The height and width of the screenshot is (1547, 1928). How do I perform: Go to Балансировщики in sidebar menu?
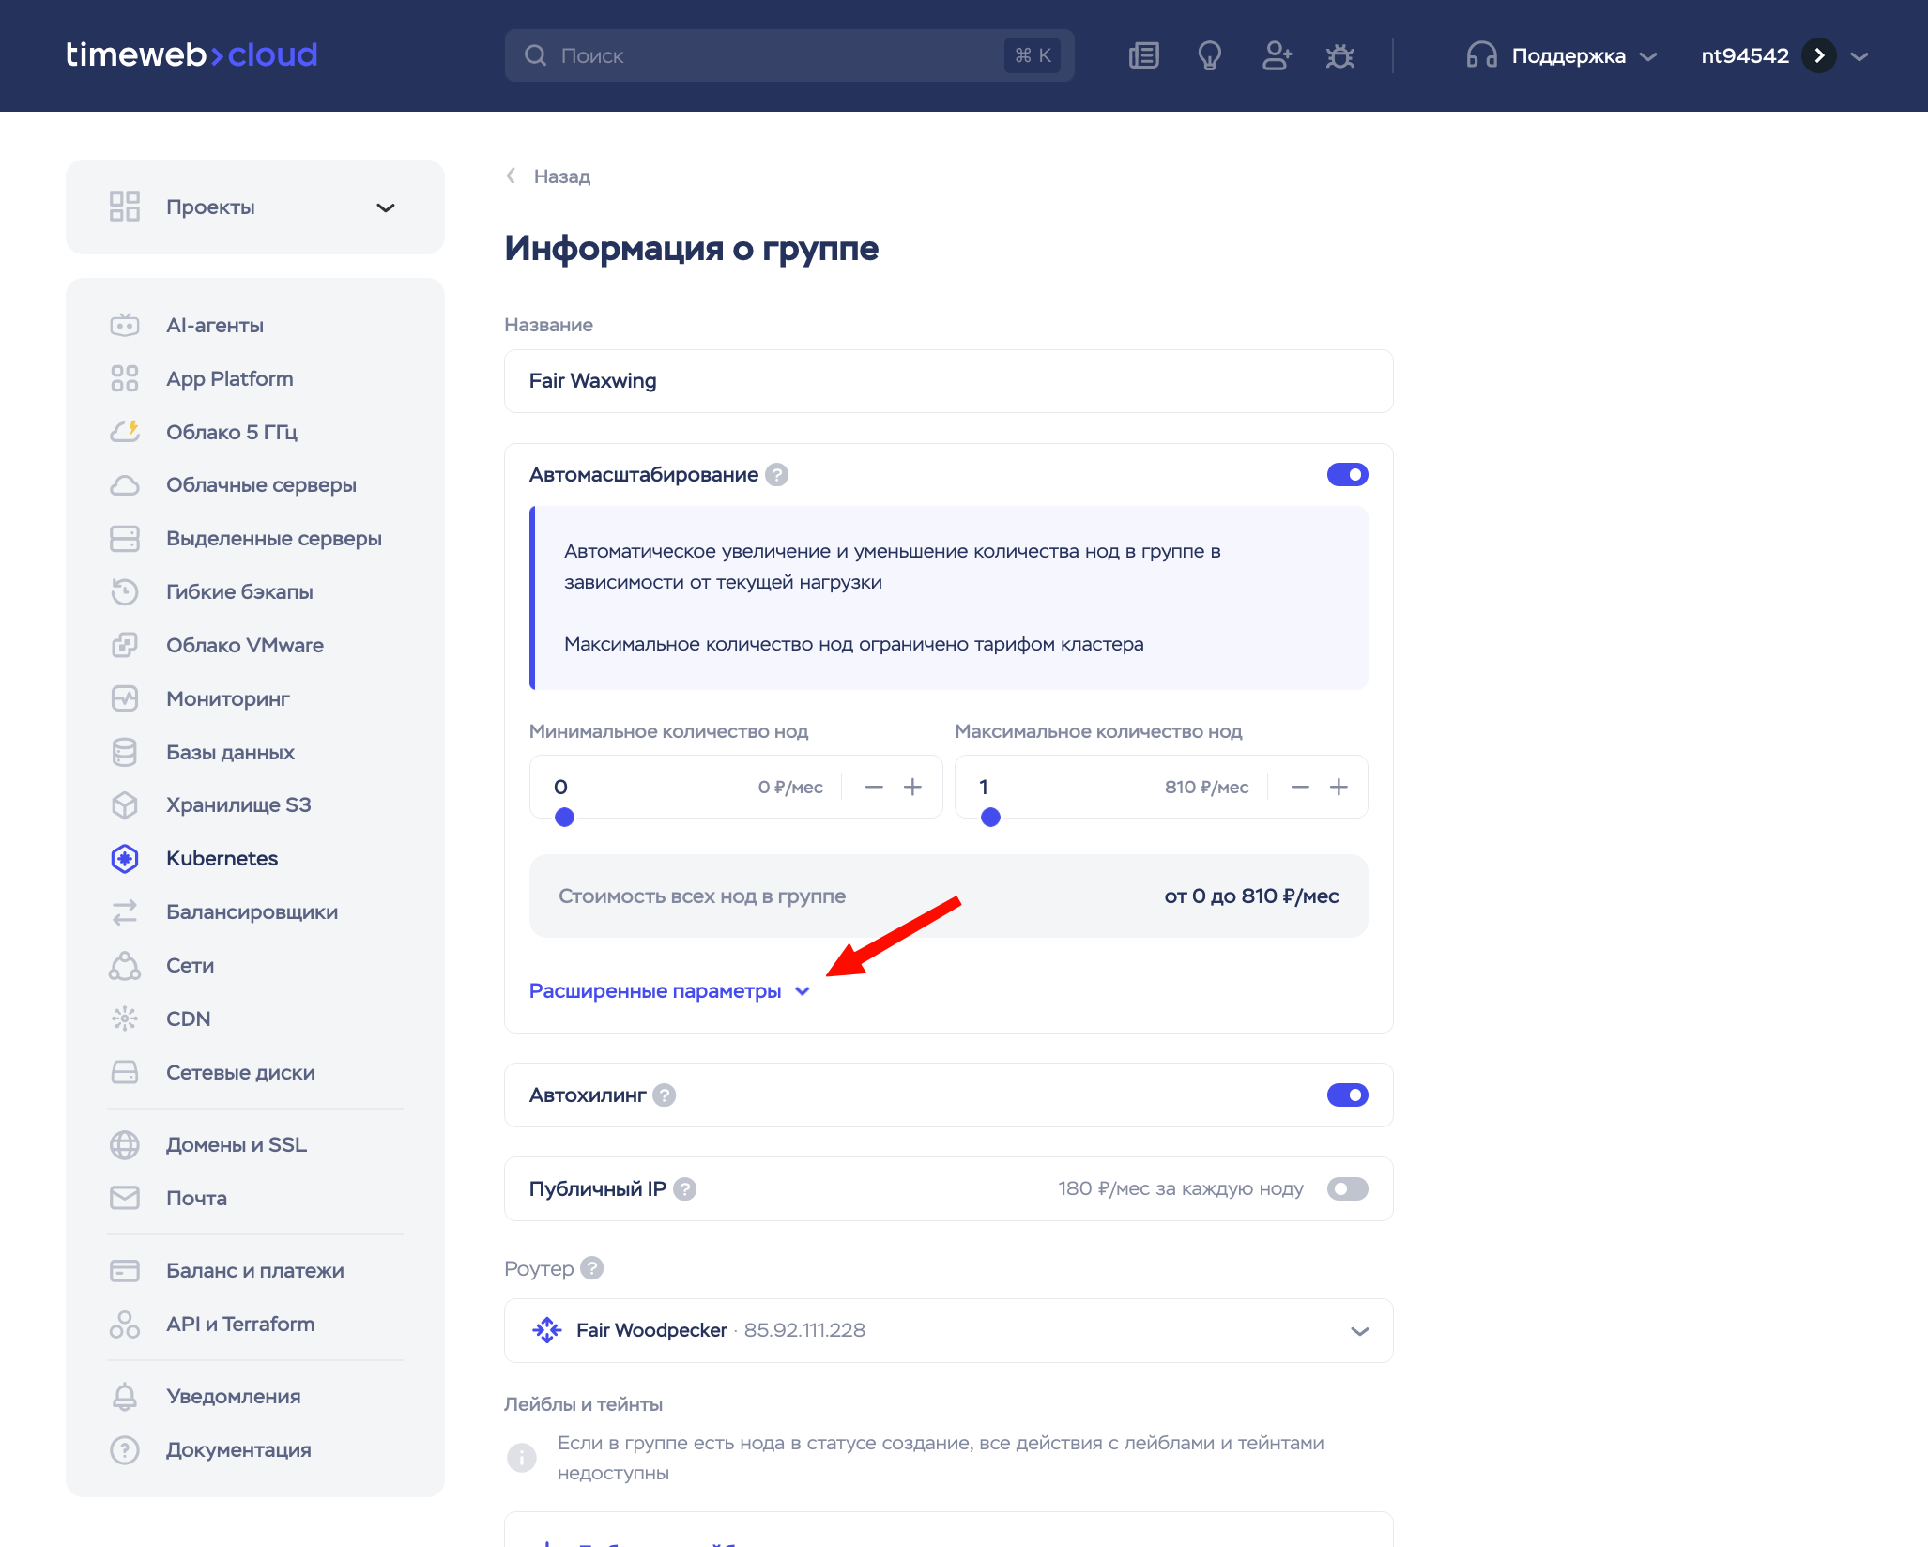(x=252, y=912)
